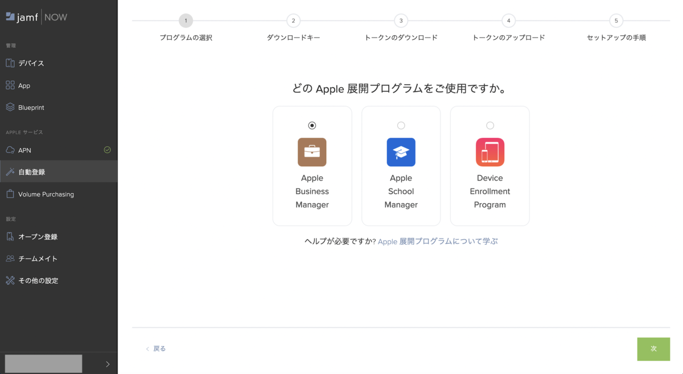Open the Apple 展開プログラムについて学ぶ link

pyautogui.click(x=437, y=241)
